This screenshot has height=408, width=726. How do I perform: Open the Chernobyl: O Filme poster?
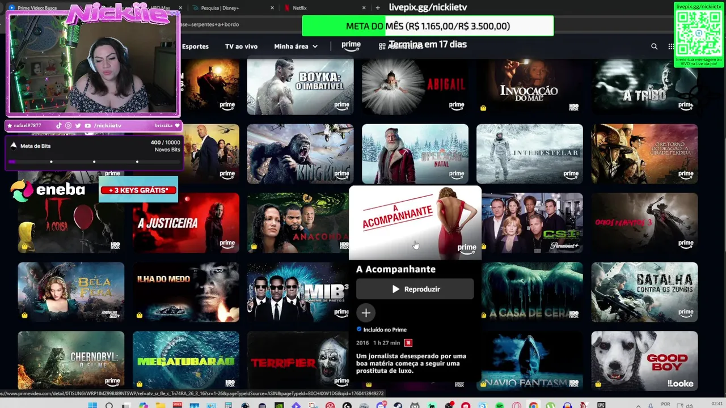click(71, 361)
